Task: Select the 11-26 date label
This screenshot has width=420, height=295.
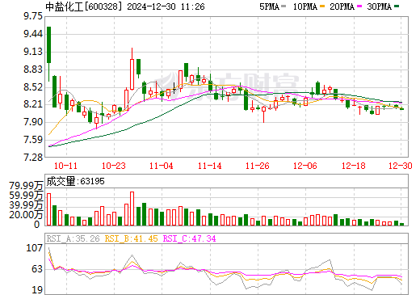Action: tap(258, 166)
